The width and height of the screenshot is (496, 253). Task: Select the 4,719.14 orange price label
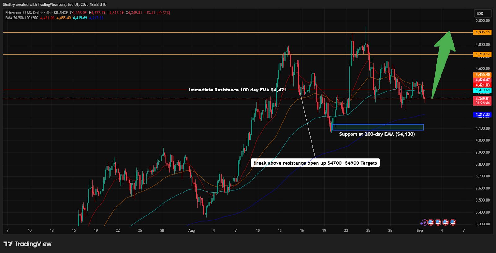click(x=482, y=55)
